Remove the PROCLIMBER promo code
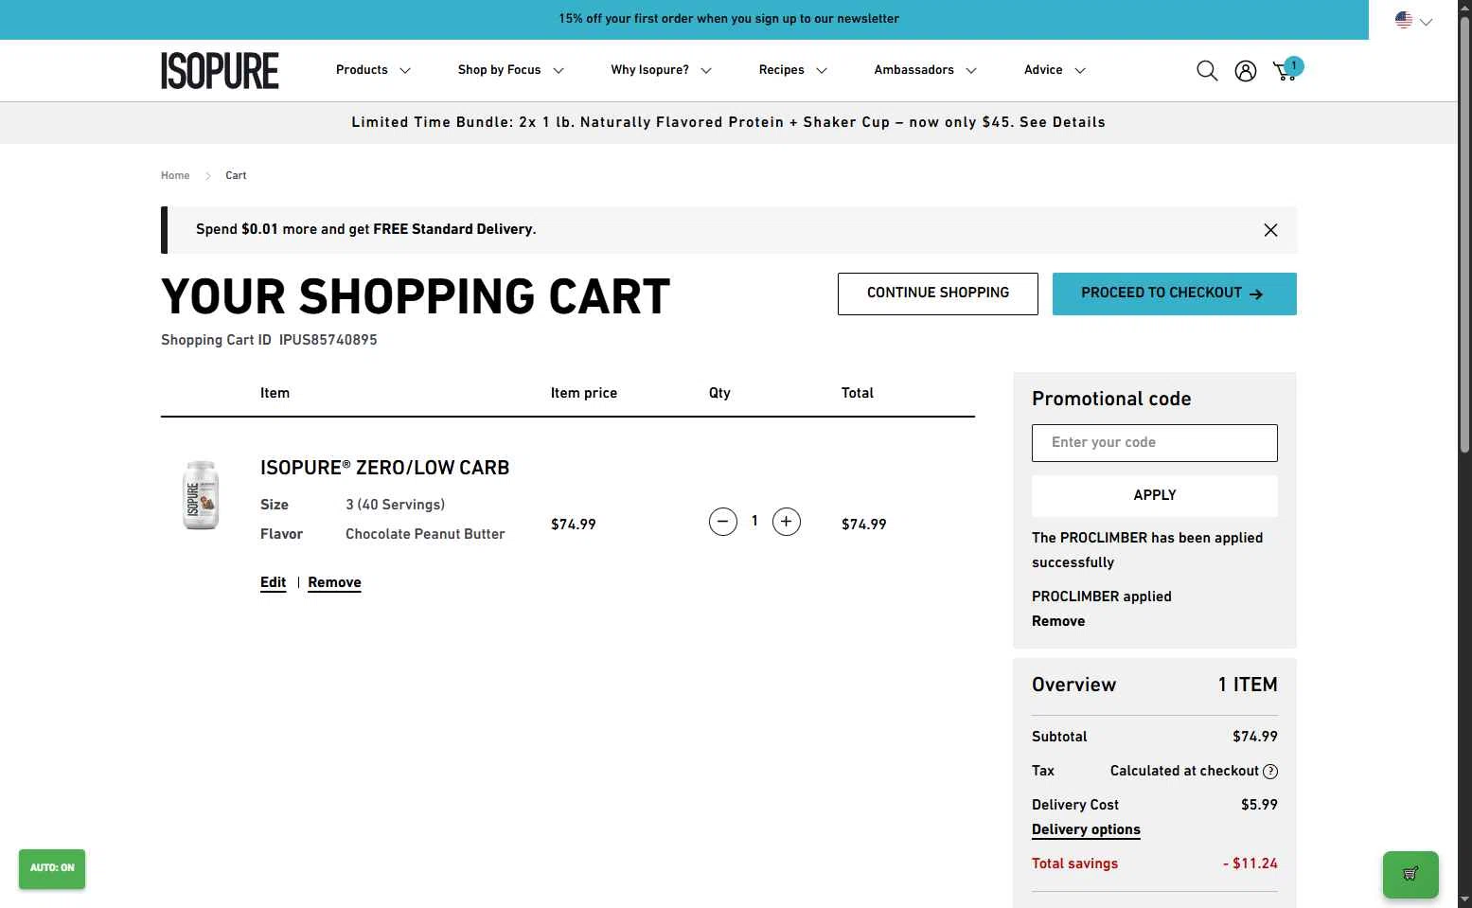1472x908 pixels. tap(1058, 621)
